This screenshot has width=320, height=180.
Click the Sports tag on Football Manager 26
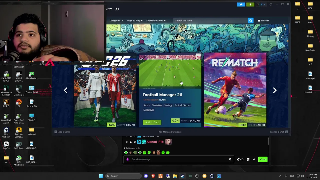click(146, 105)
